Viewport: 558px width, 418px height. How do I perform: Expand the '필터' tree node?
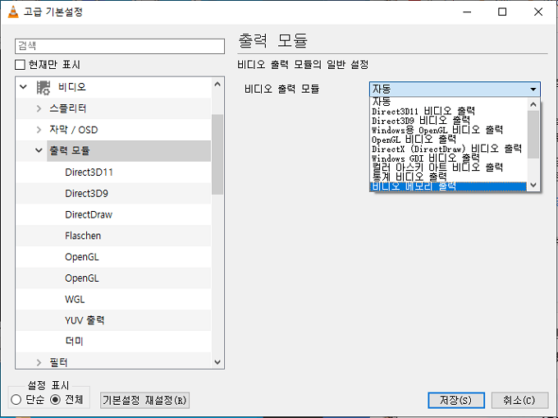39,362
